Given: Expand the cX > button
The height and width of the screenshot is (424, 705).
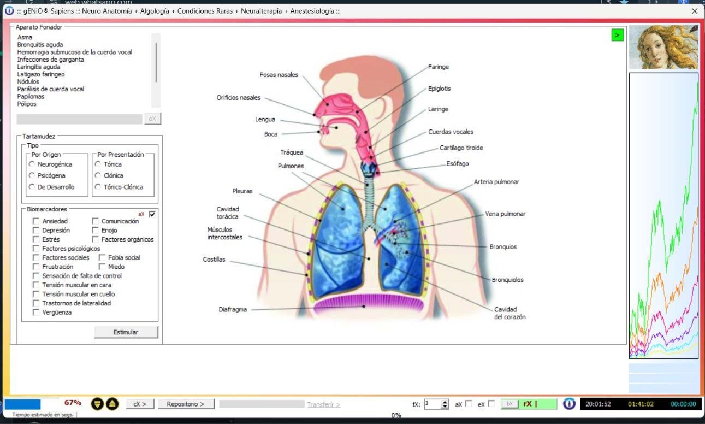Looking at the screenshot, I should click(140, 404).
